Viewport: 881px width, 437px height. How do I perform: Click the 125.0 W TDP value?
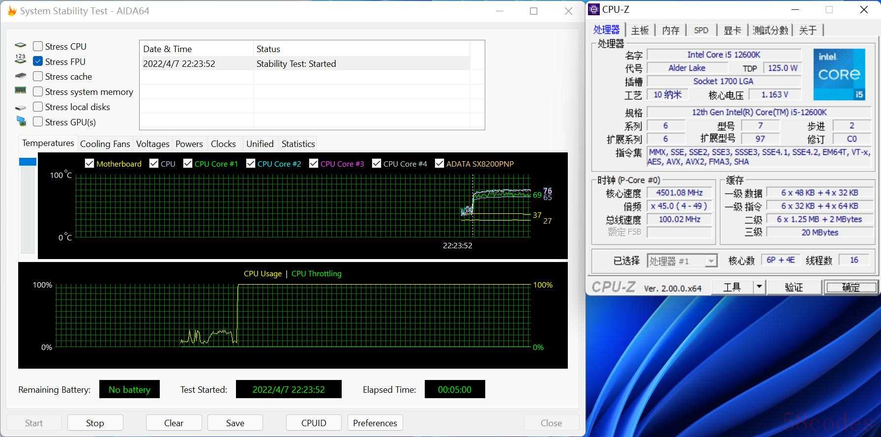[x=783, y=68]
